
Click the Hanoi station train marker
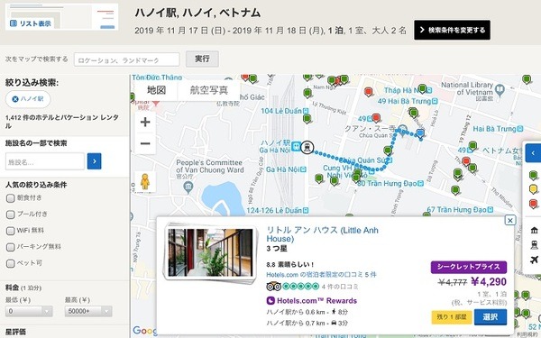click(307, 147)
